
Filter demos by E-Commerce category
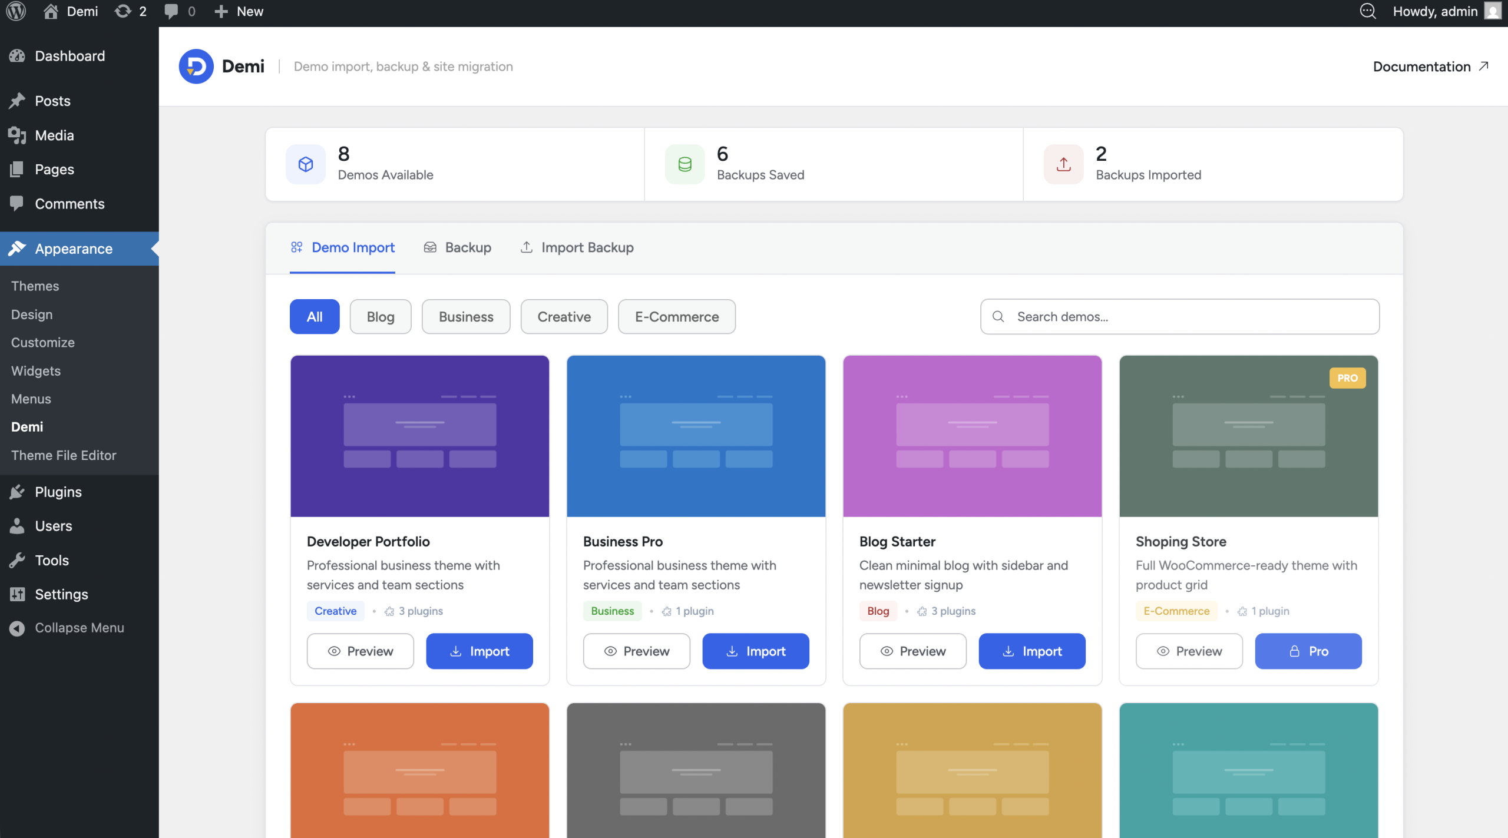point(676,317)
